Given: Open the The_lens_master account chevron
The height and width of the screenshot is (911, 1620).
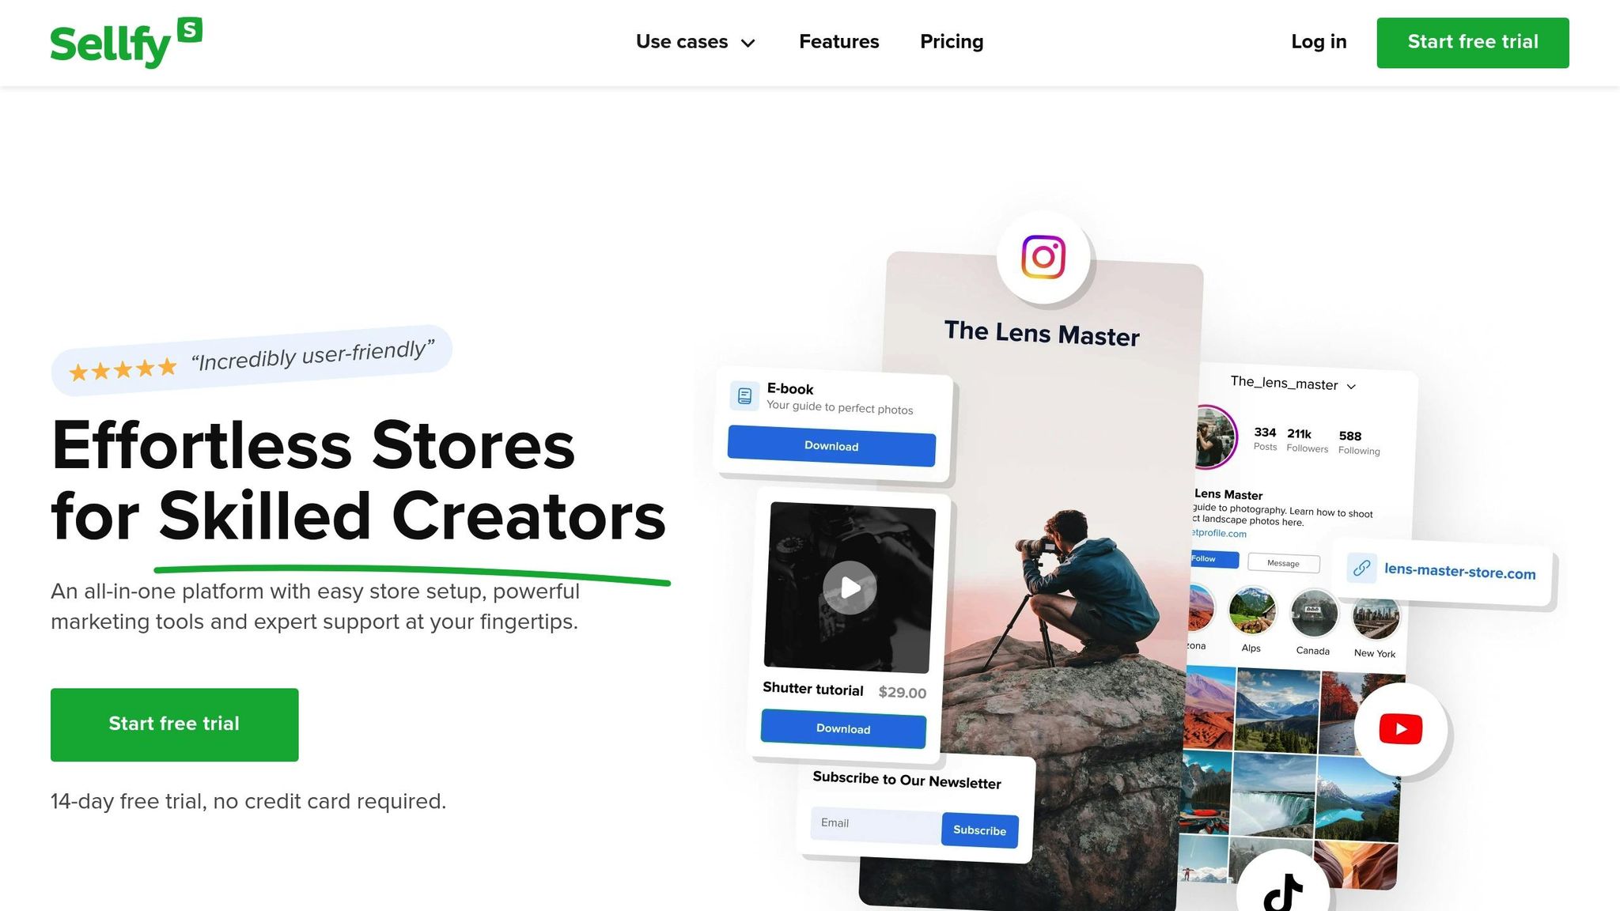Looking at the screenshot, I should tap(1351, 387).
